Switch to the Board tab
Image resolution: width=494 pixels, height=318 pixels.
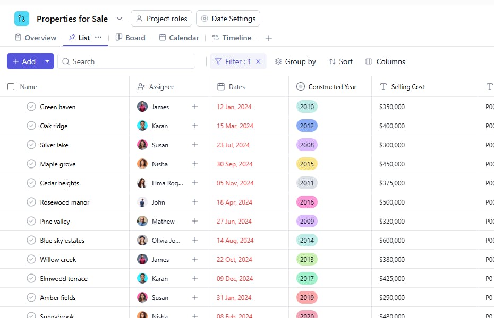(x=130, y=38)
